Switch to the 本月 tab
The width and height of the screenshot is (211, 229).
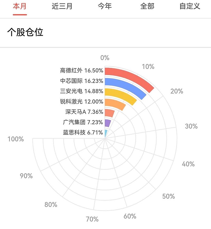[20, 6]
